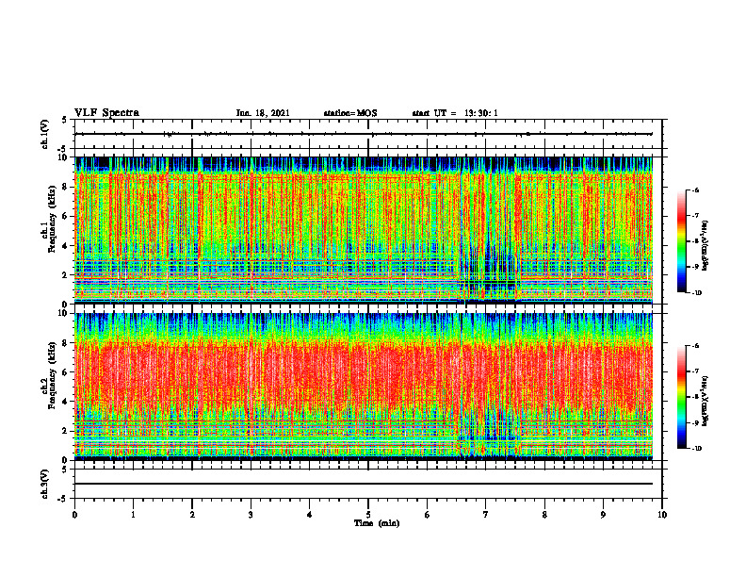This screenshot has height=577, width=746.
Task: Click time axis tick label "3"
Action: (251, 515)
